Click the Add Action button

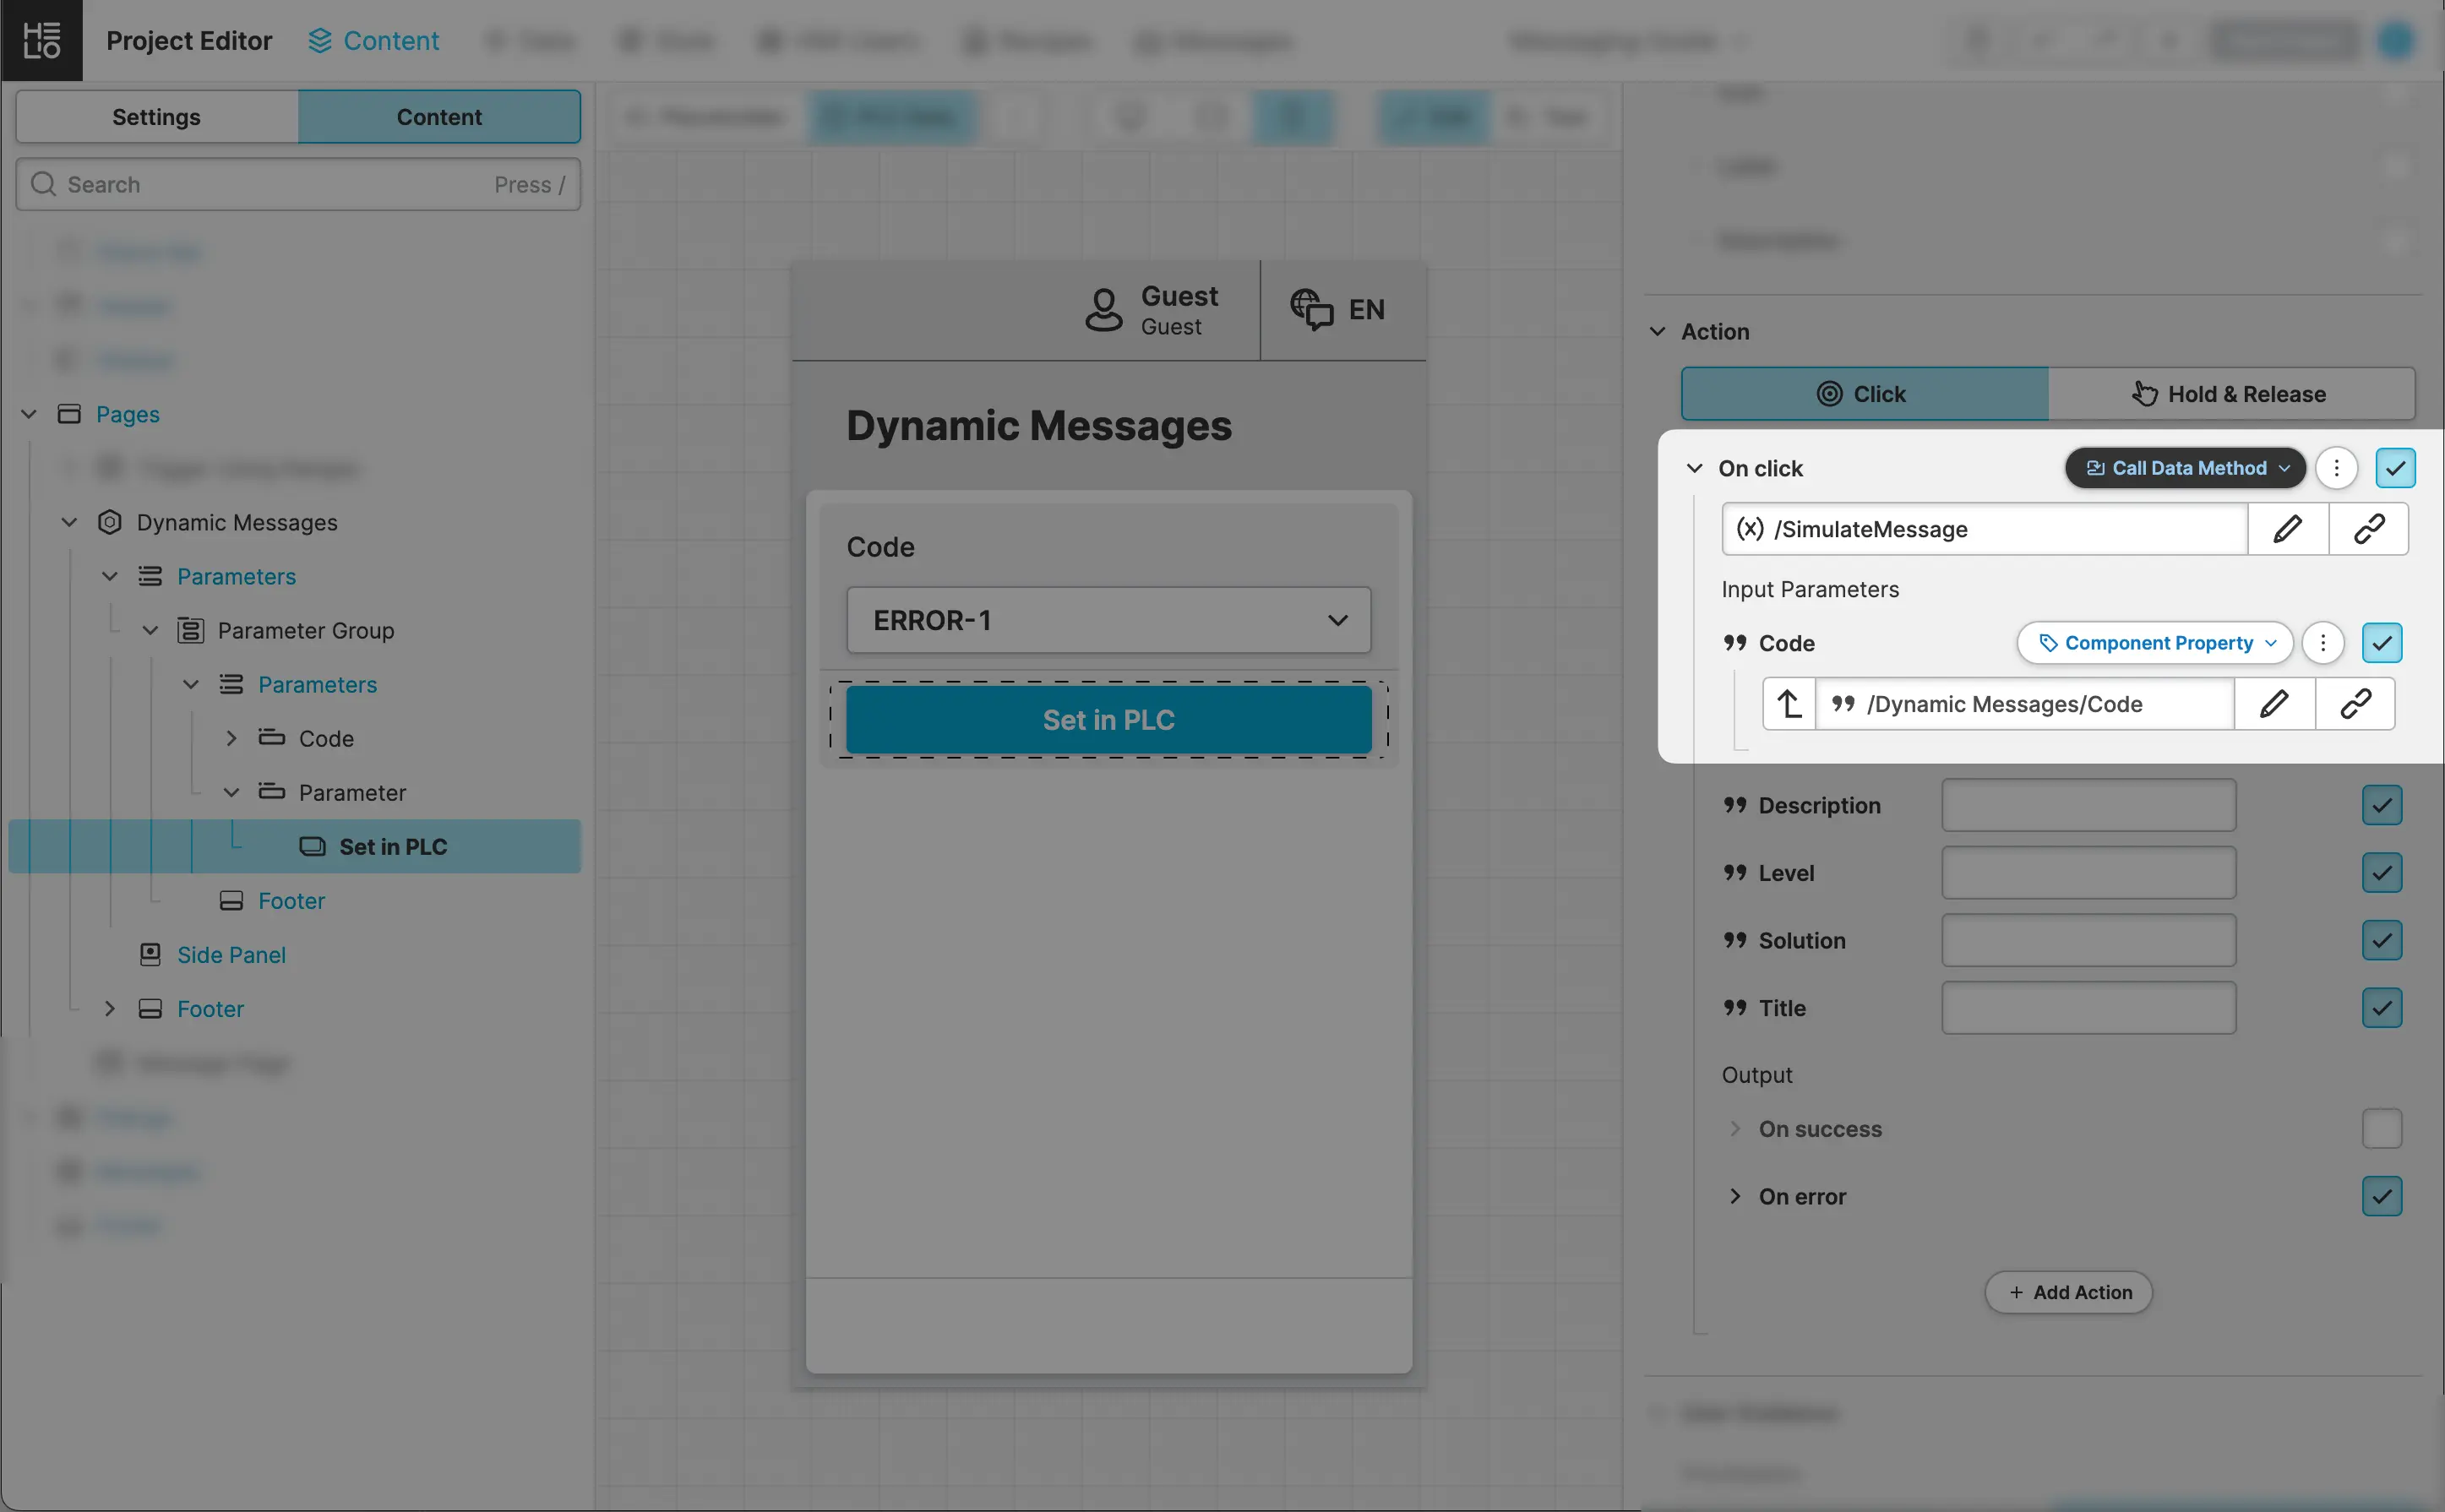(x=2068, y=1292)
